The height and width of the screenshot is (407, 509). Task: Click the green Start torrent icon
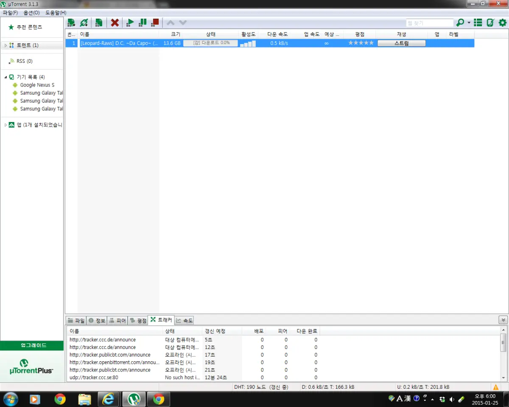tap(130, 22)
